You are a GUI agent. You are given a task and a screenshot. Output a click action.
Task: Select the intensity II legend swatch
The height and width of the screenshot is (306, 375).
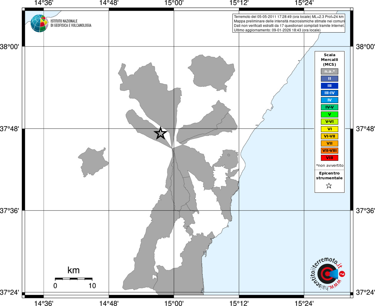pyautogui.click(x=330, y=79)
